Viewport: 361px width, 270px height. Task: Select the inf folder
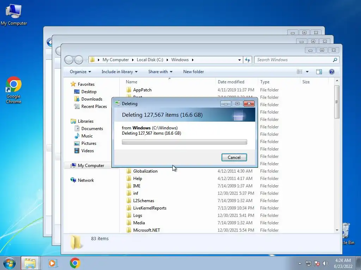(x=136, y=193)
